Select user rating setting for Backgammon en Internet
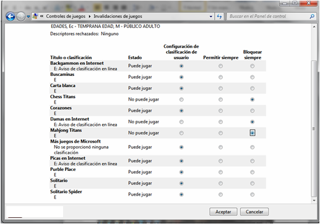The width and height of the screenshot is (320, 224). 181,66
